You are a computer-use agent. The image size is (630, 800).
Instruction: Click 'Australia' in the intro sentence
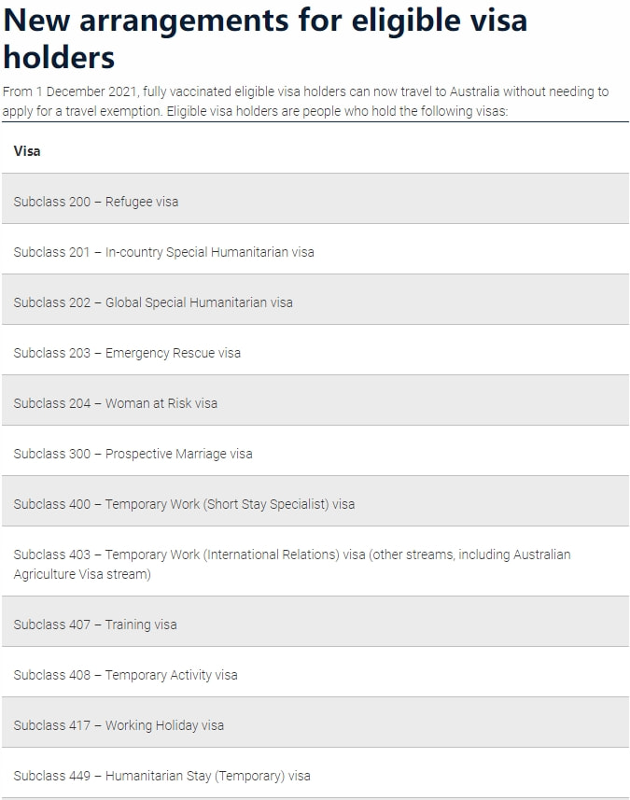(x=474, y=91)
